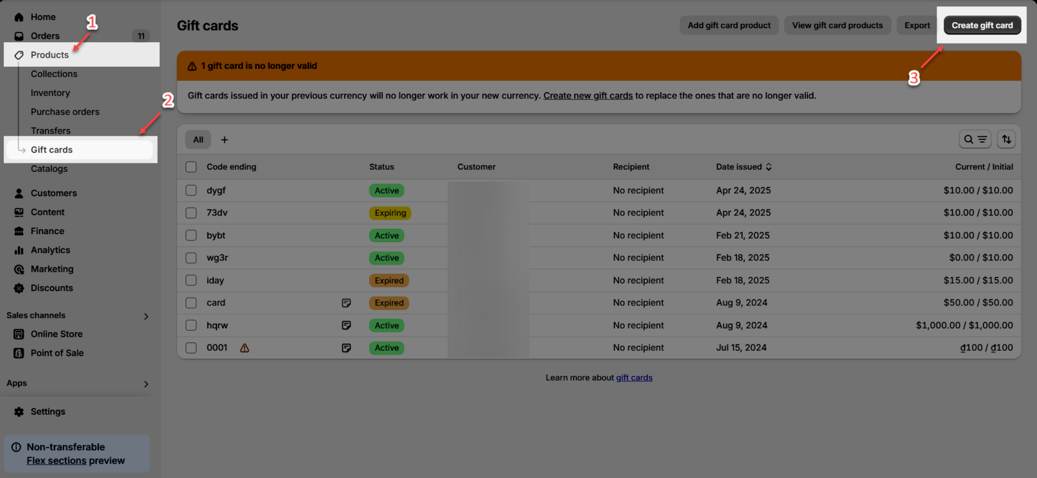Click the note icon on hqrw row

[346, 326]
